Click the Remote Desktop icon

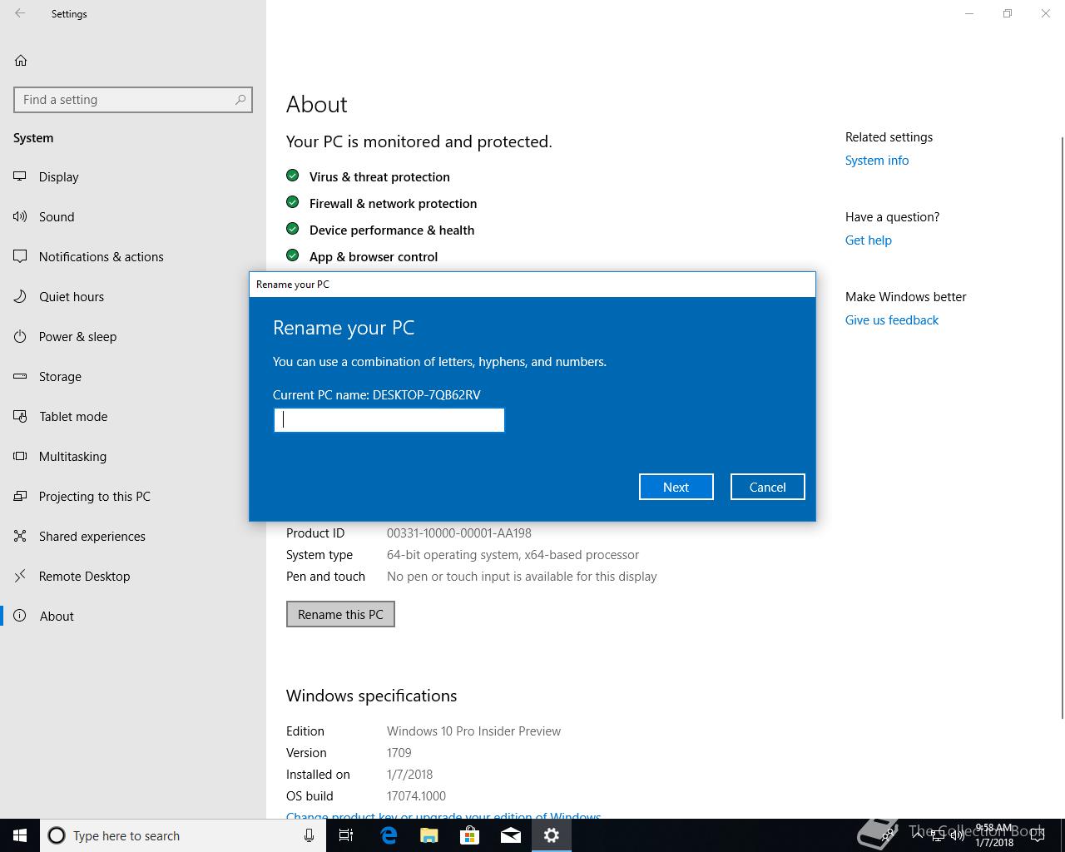(20, 576)
